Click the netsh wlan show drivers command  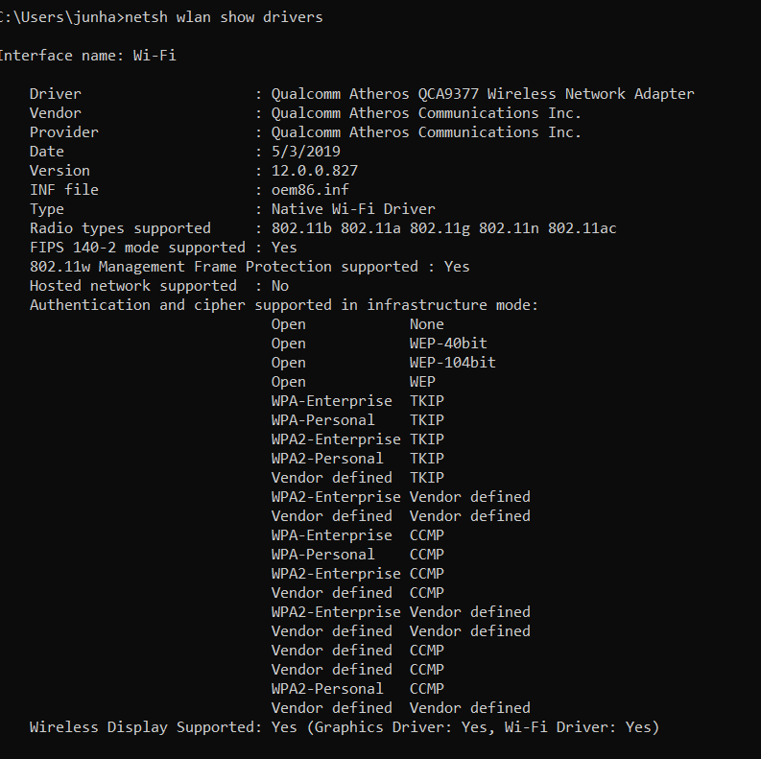click(x=224, y=17)
